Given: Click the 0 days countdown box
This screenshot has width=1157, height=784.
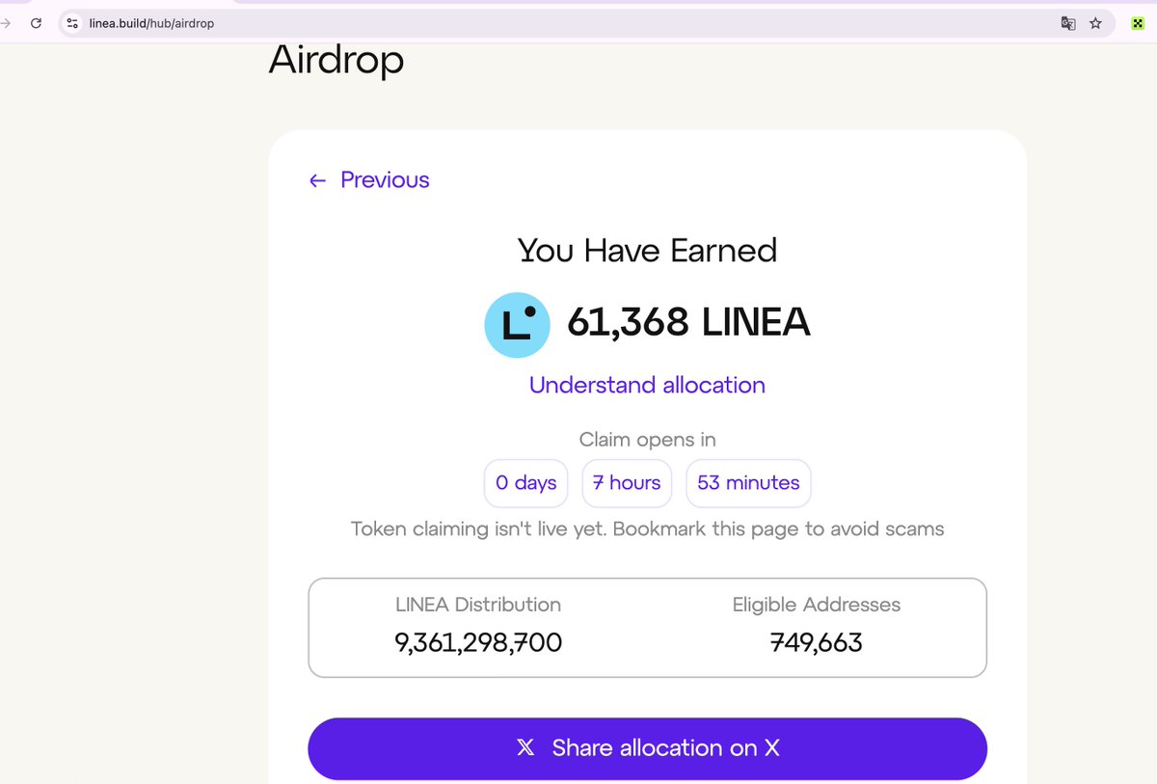Looking at the screenshot, I should coord(526,483).
